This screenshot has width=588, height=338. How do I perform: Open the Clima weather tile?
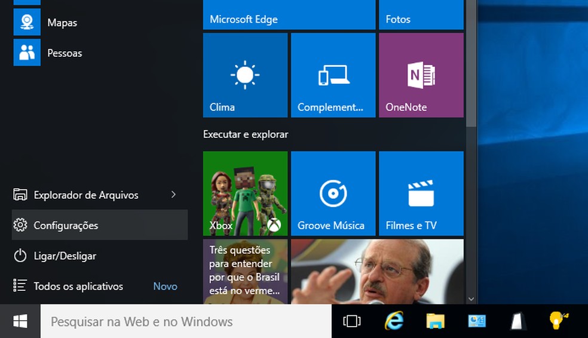pyautogui.click(x=245, y=75)
